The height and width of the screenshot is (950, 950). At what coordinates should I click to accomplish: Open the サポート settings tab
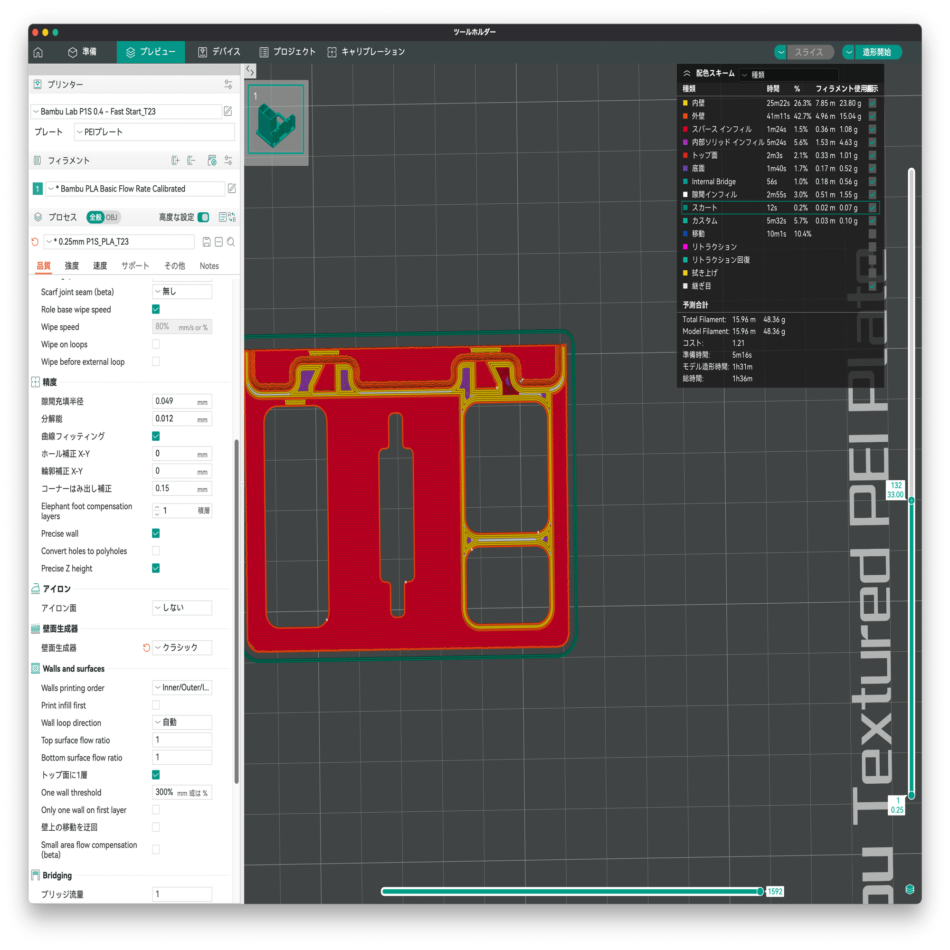click(135, 266)
